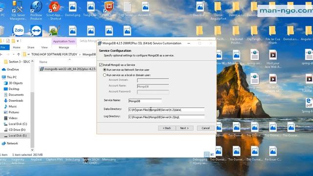313x176 pixels.
Task: Click the Service Name input field
Action: [145, 101]
